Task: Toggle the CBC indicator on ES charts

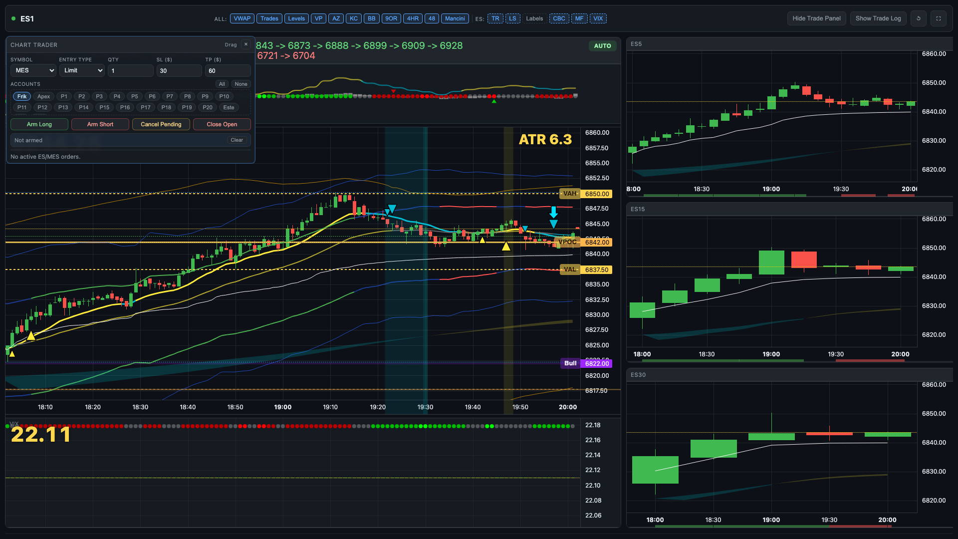Action: [x=559, y=18]
